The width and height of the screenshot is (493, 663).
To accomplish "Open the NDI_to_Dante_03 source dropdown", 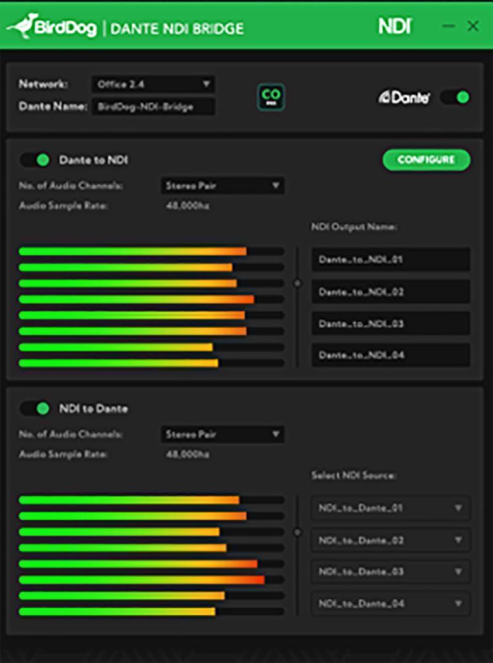I will (x=390, y=572).
